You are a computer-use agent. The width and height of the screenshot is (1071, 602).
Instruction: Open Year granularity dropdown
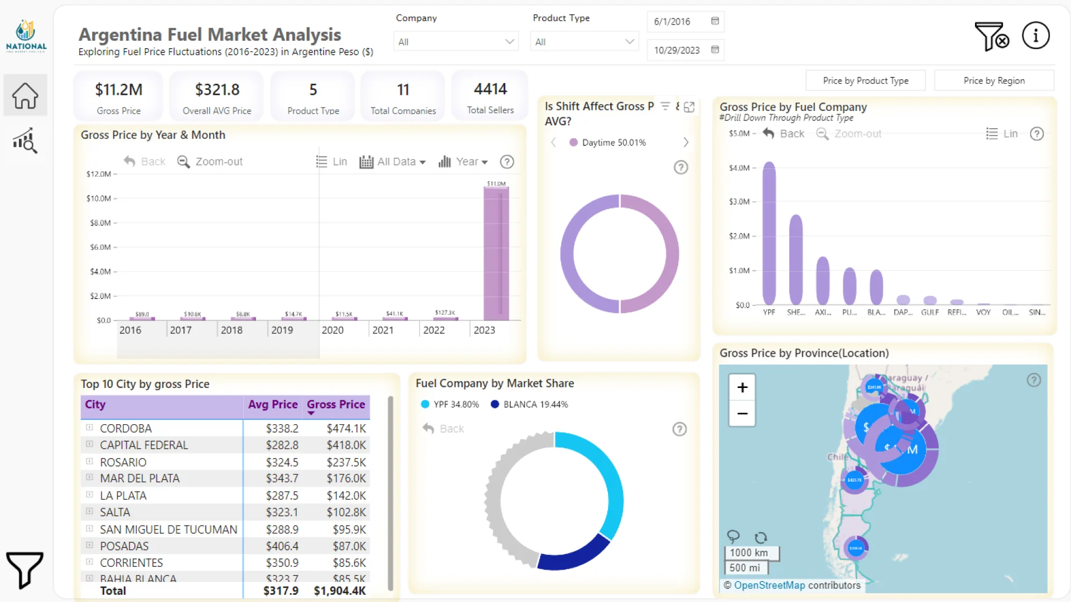pos(463,162)
